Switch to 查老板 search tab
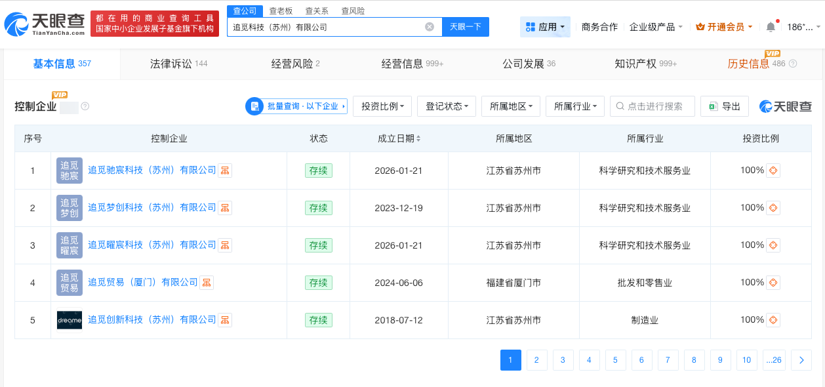The width and height of the screenshot is (825, 387). (281, 10)
